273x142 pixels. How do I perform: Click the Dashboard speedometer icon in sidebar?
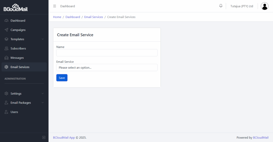point(6,21)
